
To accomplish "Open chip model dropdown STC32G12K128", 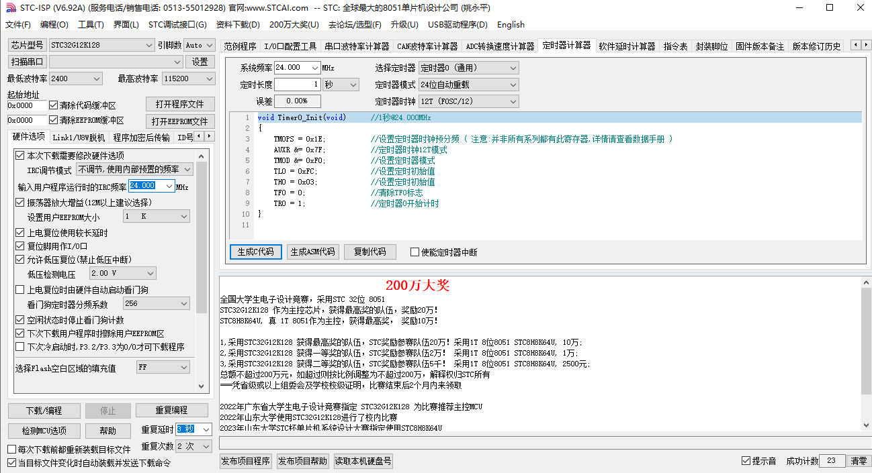I will point(102,45).
